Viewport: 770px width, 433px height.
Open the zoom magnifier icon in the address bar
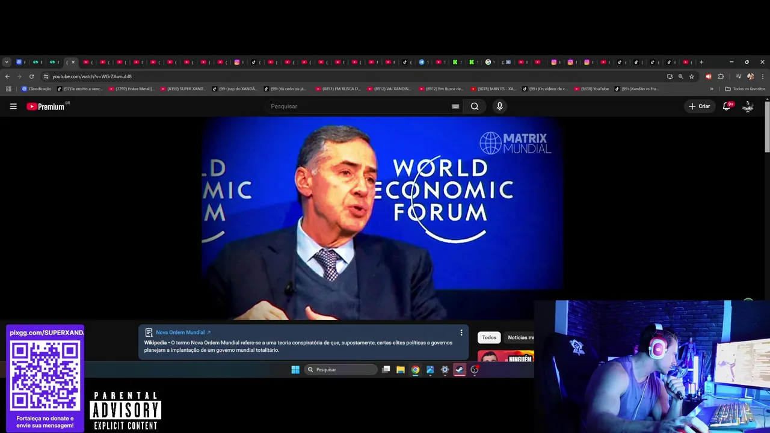click(x=681, y=76)
